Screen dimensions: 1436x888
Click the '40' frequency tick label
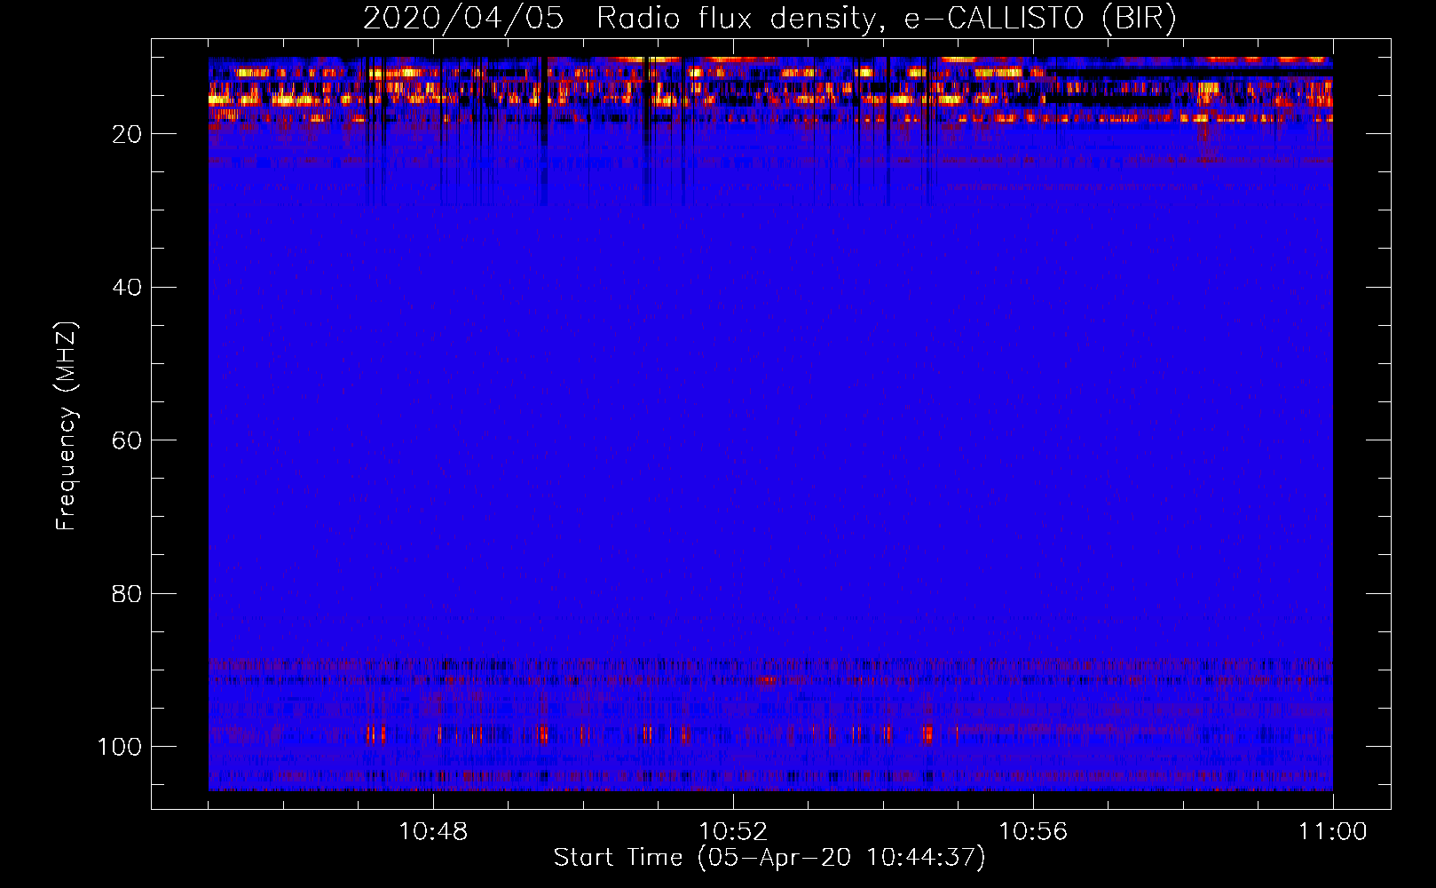(x=127, y=288)
